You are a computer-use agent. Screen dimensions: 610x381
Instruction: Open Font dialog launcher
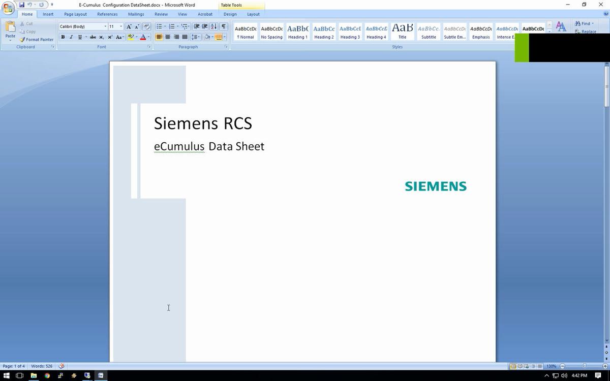point(149,47)
